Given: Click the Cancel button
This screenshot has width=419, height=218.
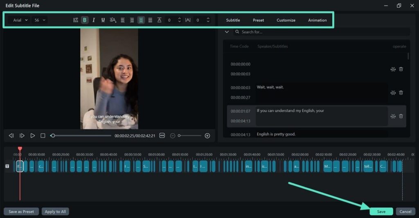Looking at the screenshot, I should click(405, 211).
